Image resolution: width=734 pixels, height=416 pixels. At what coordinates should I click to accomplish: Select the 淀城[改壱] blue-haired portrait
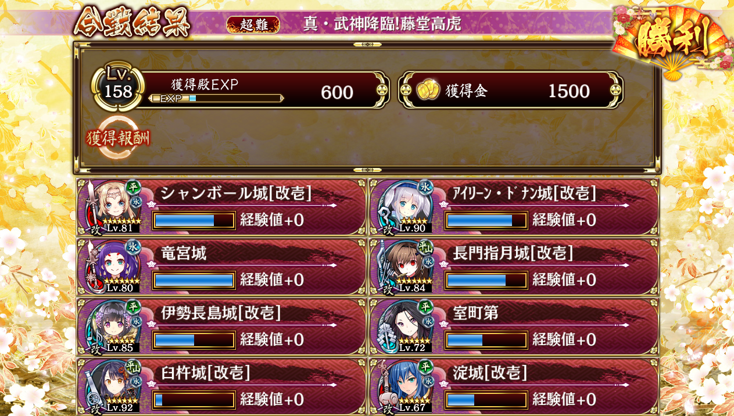406,385
